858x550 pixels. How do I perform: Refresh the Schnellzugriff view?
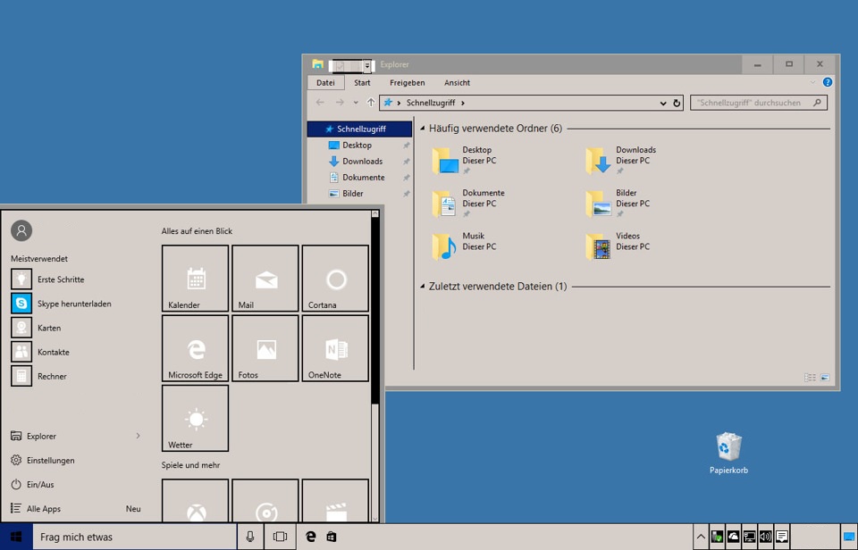pos(677,103)
